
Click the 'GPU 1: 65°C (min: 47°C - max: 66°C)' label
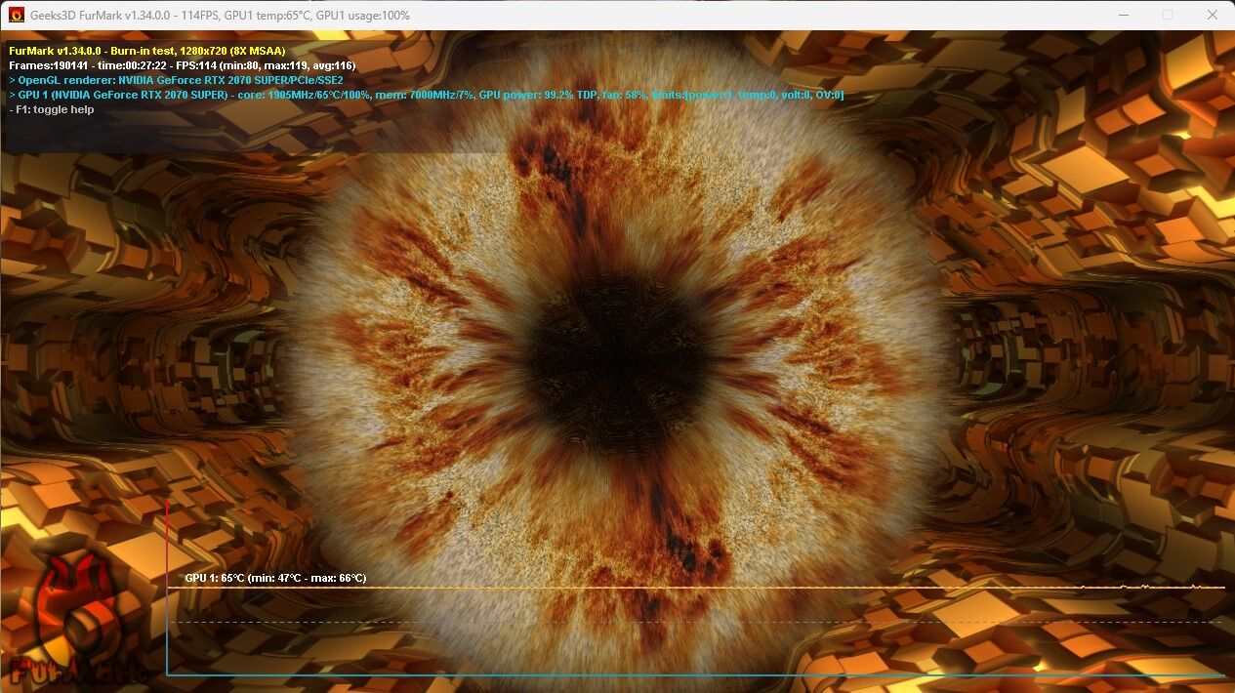[x=275, y=578]
